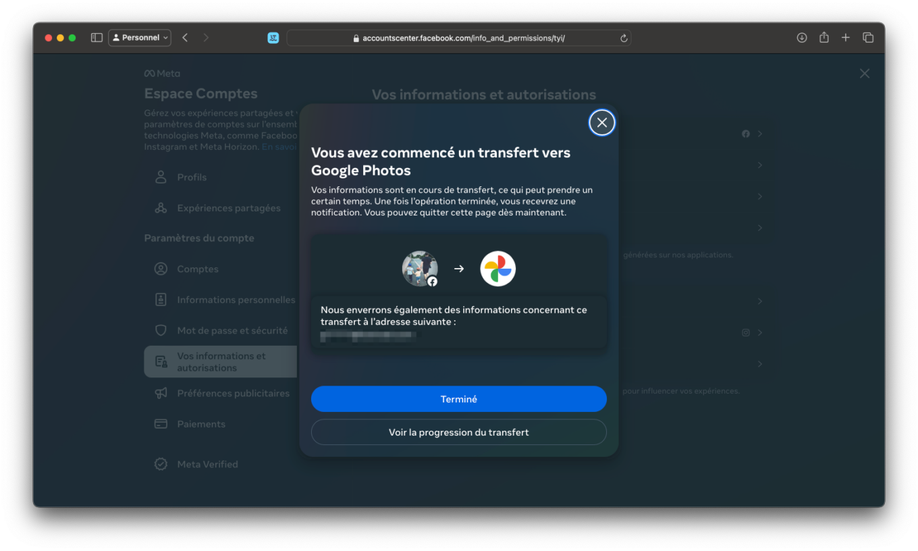
Task: Click the Meta logo at top left
Action: click(x=162, y=74)
